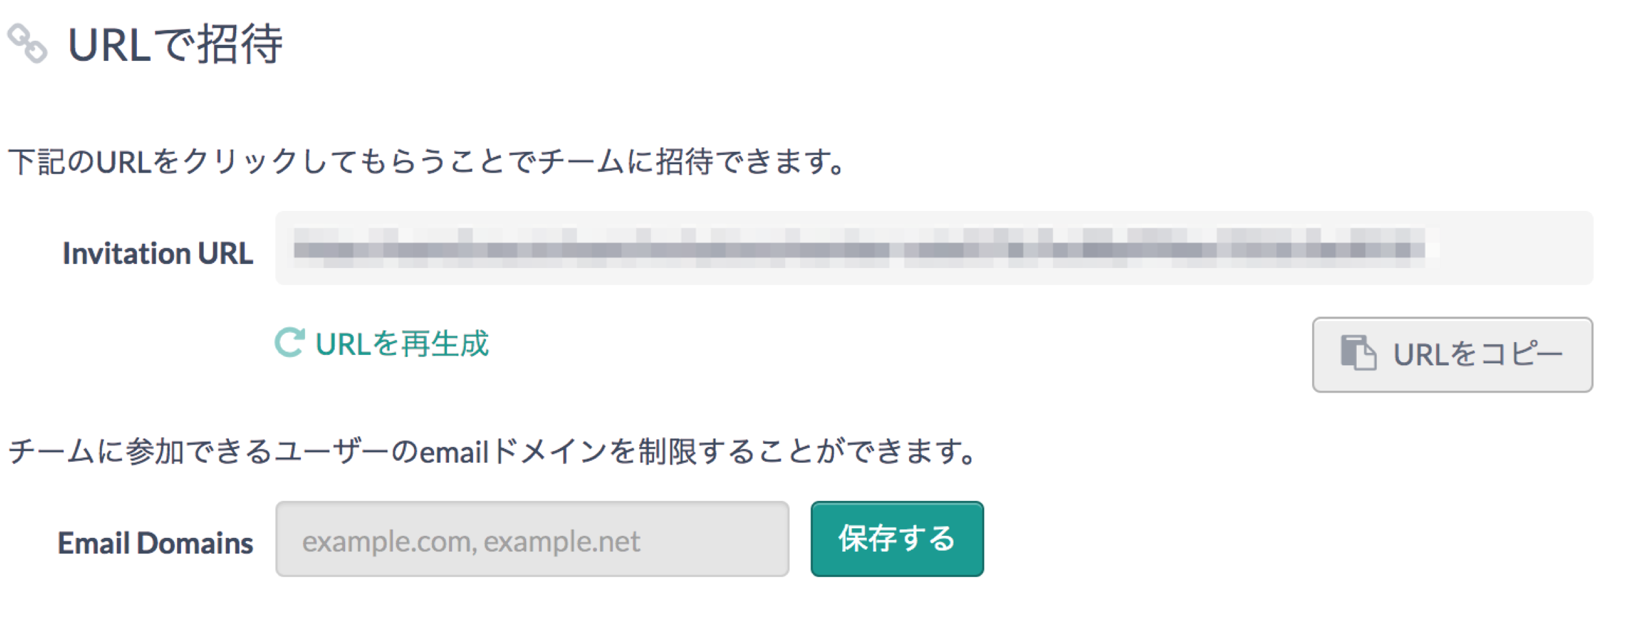
Task: Click the Email Domains label
Action: [155, 544]
